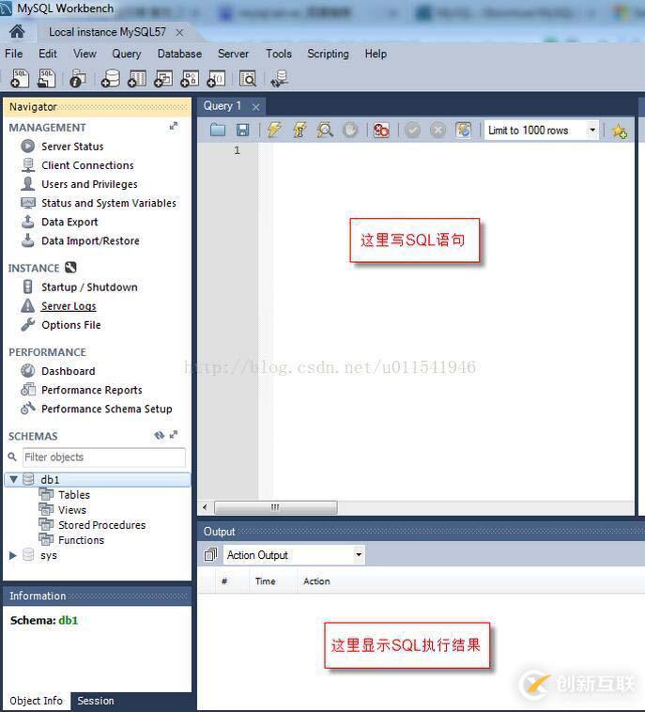
Task: Copy output using the Output panel icon
Action: [x=210, y=555]
